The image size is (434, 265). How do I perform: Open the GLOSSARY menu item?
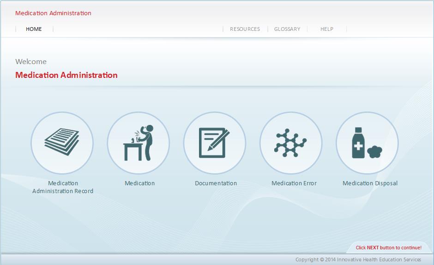(287, 29)
